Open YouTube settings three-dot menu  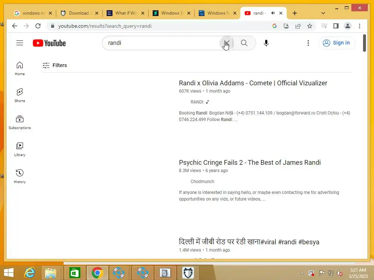pyautogui.click(x=308, y=43)
